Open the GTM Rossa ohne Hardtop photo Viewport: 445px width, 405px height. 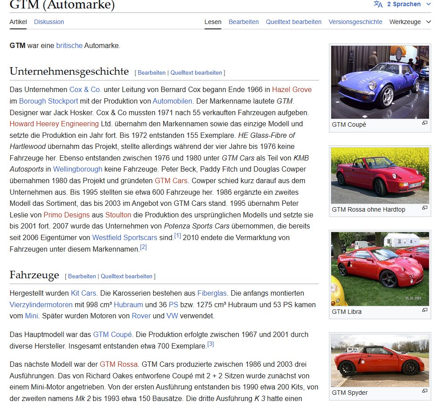click(x=380, y=176)
